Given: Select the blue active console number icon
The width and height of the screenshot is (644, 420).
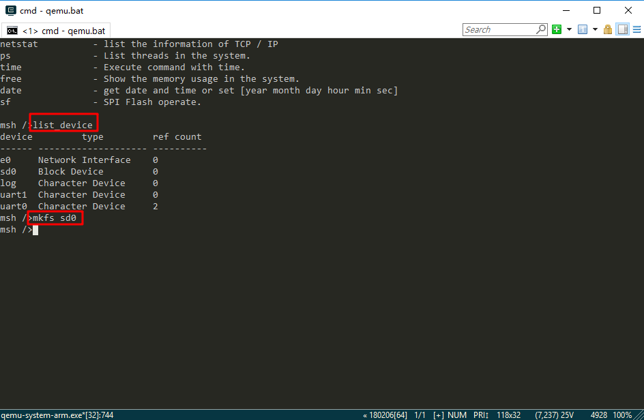Looking at the screenshot, I should (x=583, y=29).
